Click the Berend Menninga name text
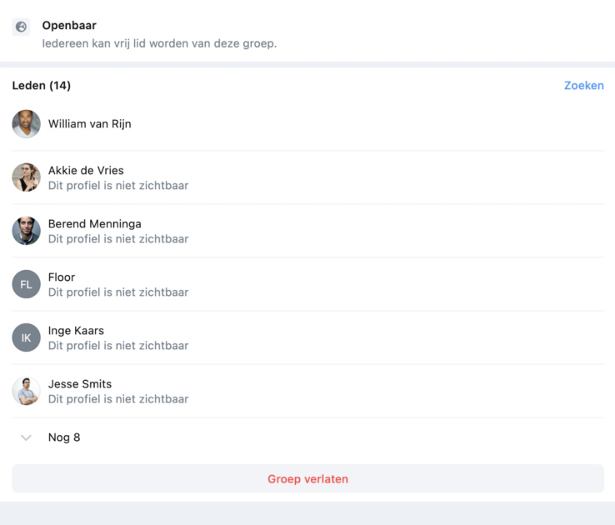 (94, 223)
